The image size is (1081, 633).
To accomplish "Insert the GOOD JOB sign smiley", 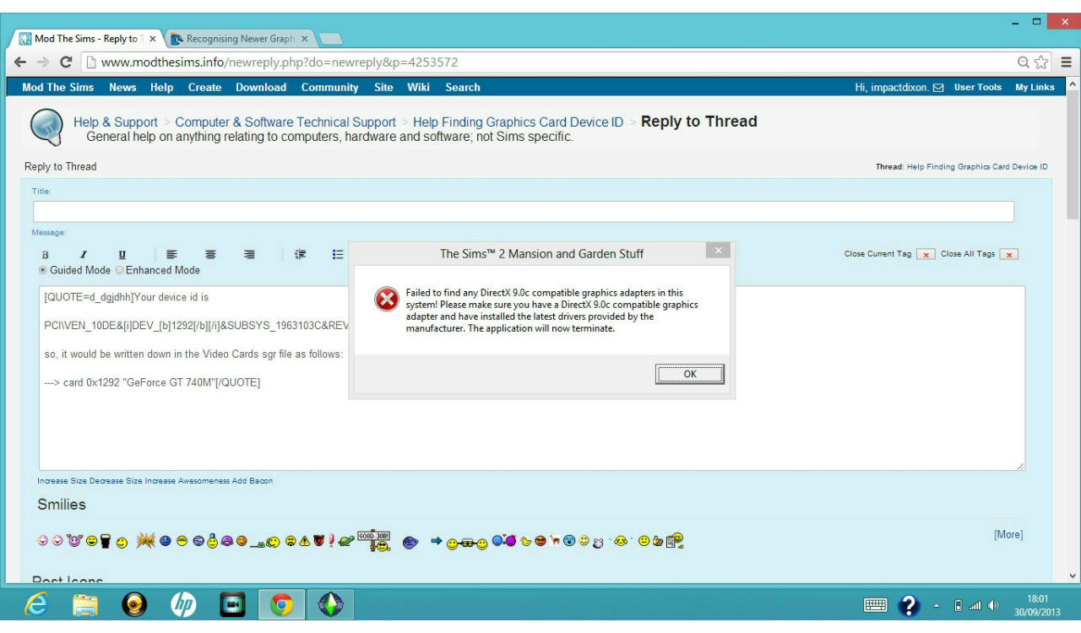I will (374, 539).
